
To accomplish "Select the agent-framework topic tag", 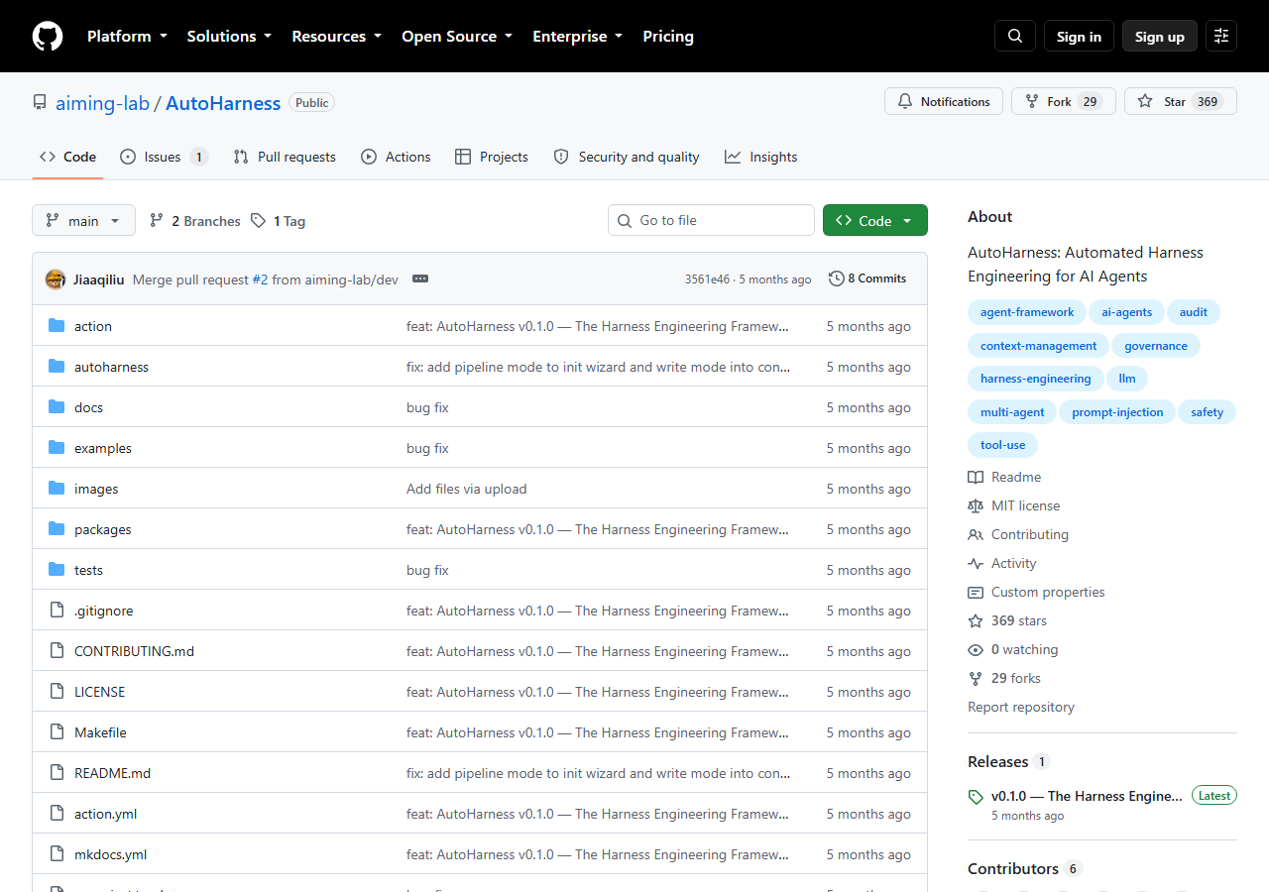I will pos(1027,312).
